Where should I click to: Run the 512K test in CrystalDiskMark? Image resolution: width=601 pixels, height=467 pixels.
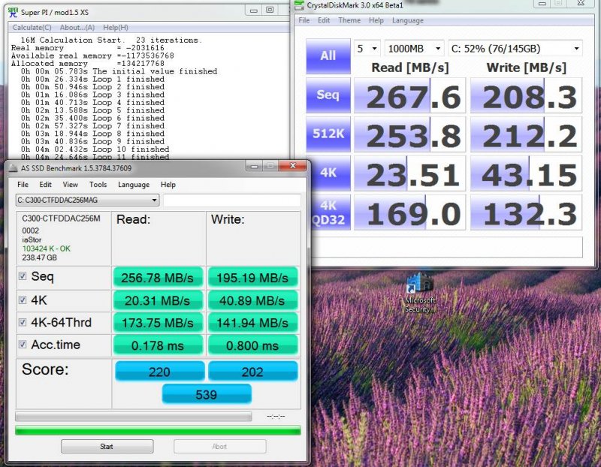point(328,134)
